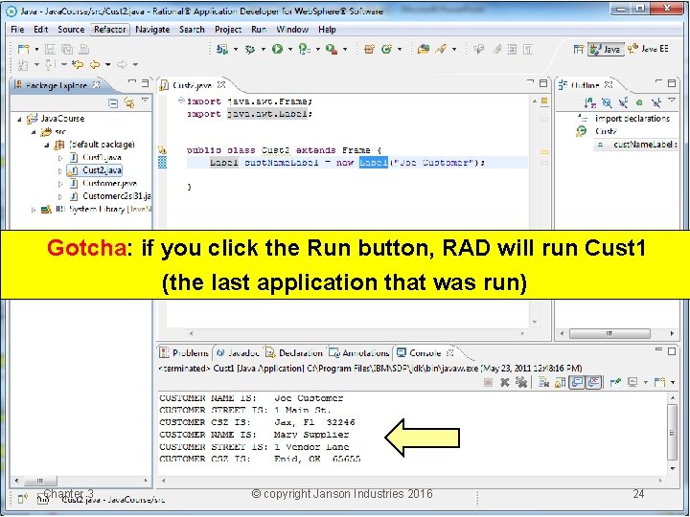Image resolution: width=690 pixels, height=517 pixels.
Task: Click the New Java Package icon
Action: tap(369, 49)
